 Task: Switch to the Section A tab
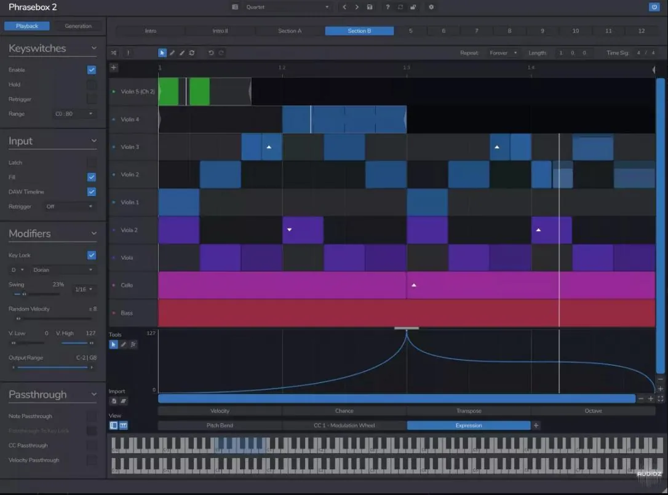(x=288, y=30)
